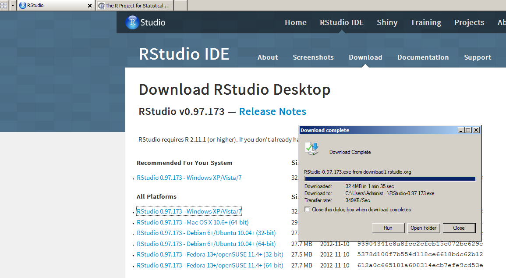Open the Screenshots sub-navigation page
Image resolution: width=506 pixels, height=278 pixels.
(313, 57)
